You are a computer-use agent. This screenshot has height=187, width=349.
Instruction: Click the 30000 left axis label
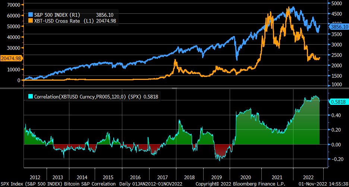(x=14, y=48)
